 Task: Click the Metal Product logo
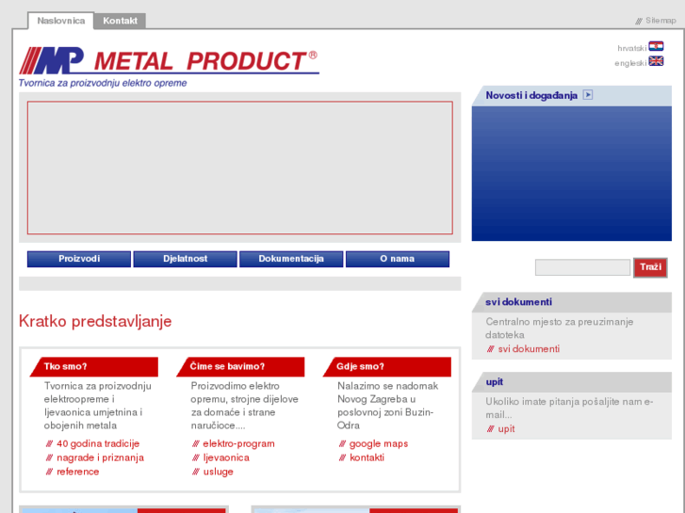(x=169, y=60)
